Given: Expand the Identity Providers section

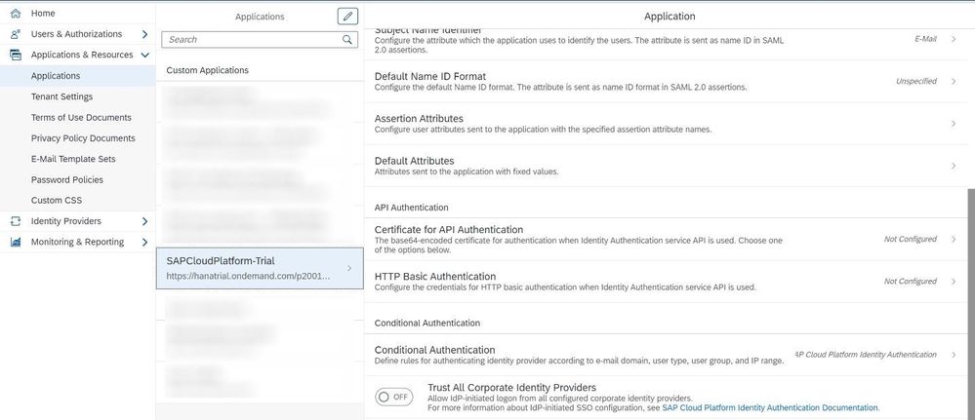Looking at the screenshot, I should [x=144, y=221].
